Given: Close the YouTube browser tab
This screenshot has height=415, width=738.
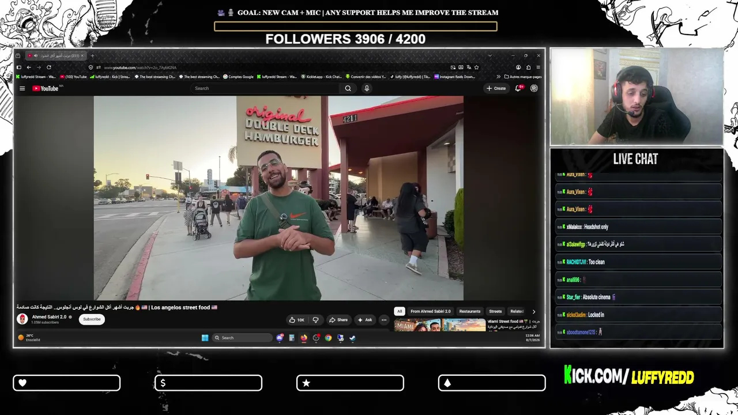Looking at the screenshot, I should pos(82,56).
